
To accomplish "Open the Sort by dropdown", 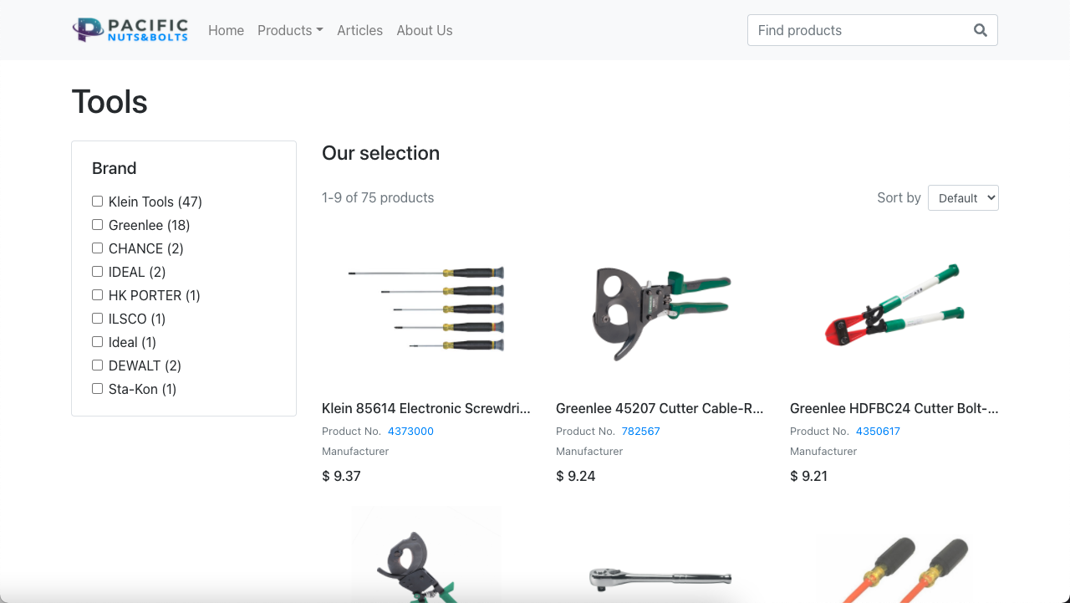I will 963,198.
